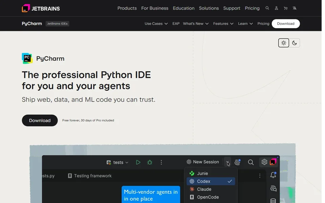The height and width of the screenshot is (203, 325).
Task: Expand the What's New dropdown
Action: click(x=196, y=24)
